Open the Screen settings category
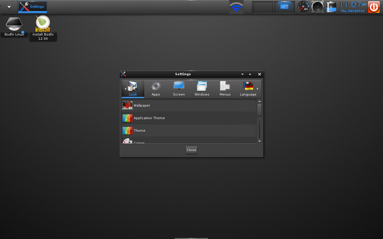This screenshot has width=383, height=239. click(x=179, y=89)
